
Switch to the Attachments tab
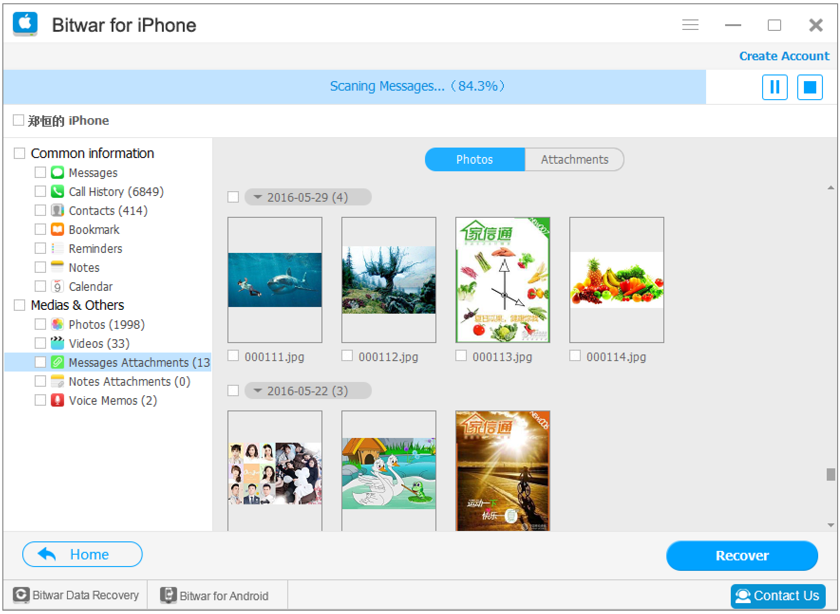[575, 159]
